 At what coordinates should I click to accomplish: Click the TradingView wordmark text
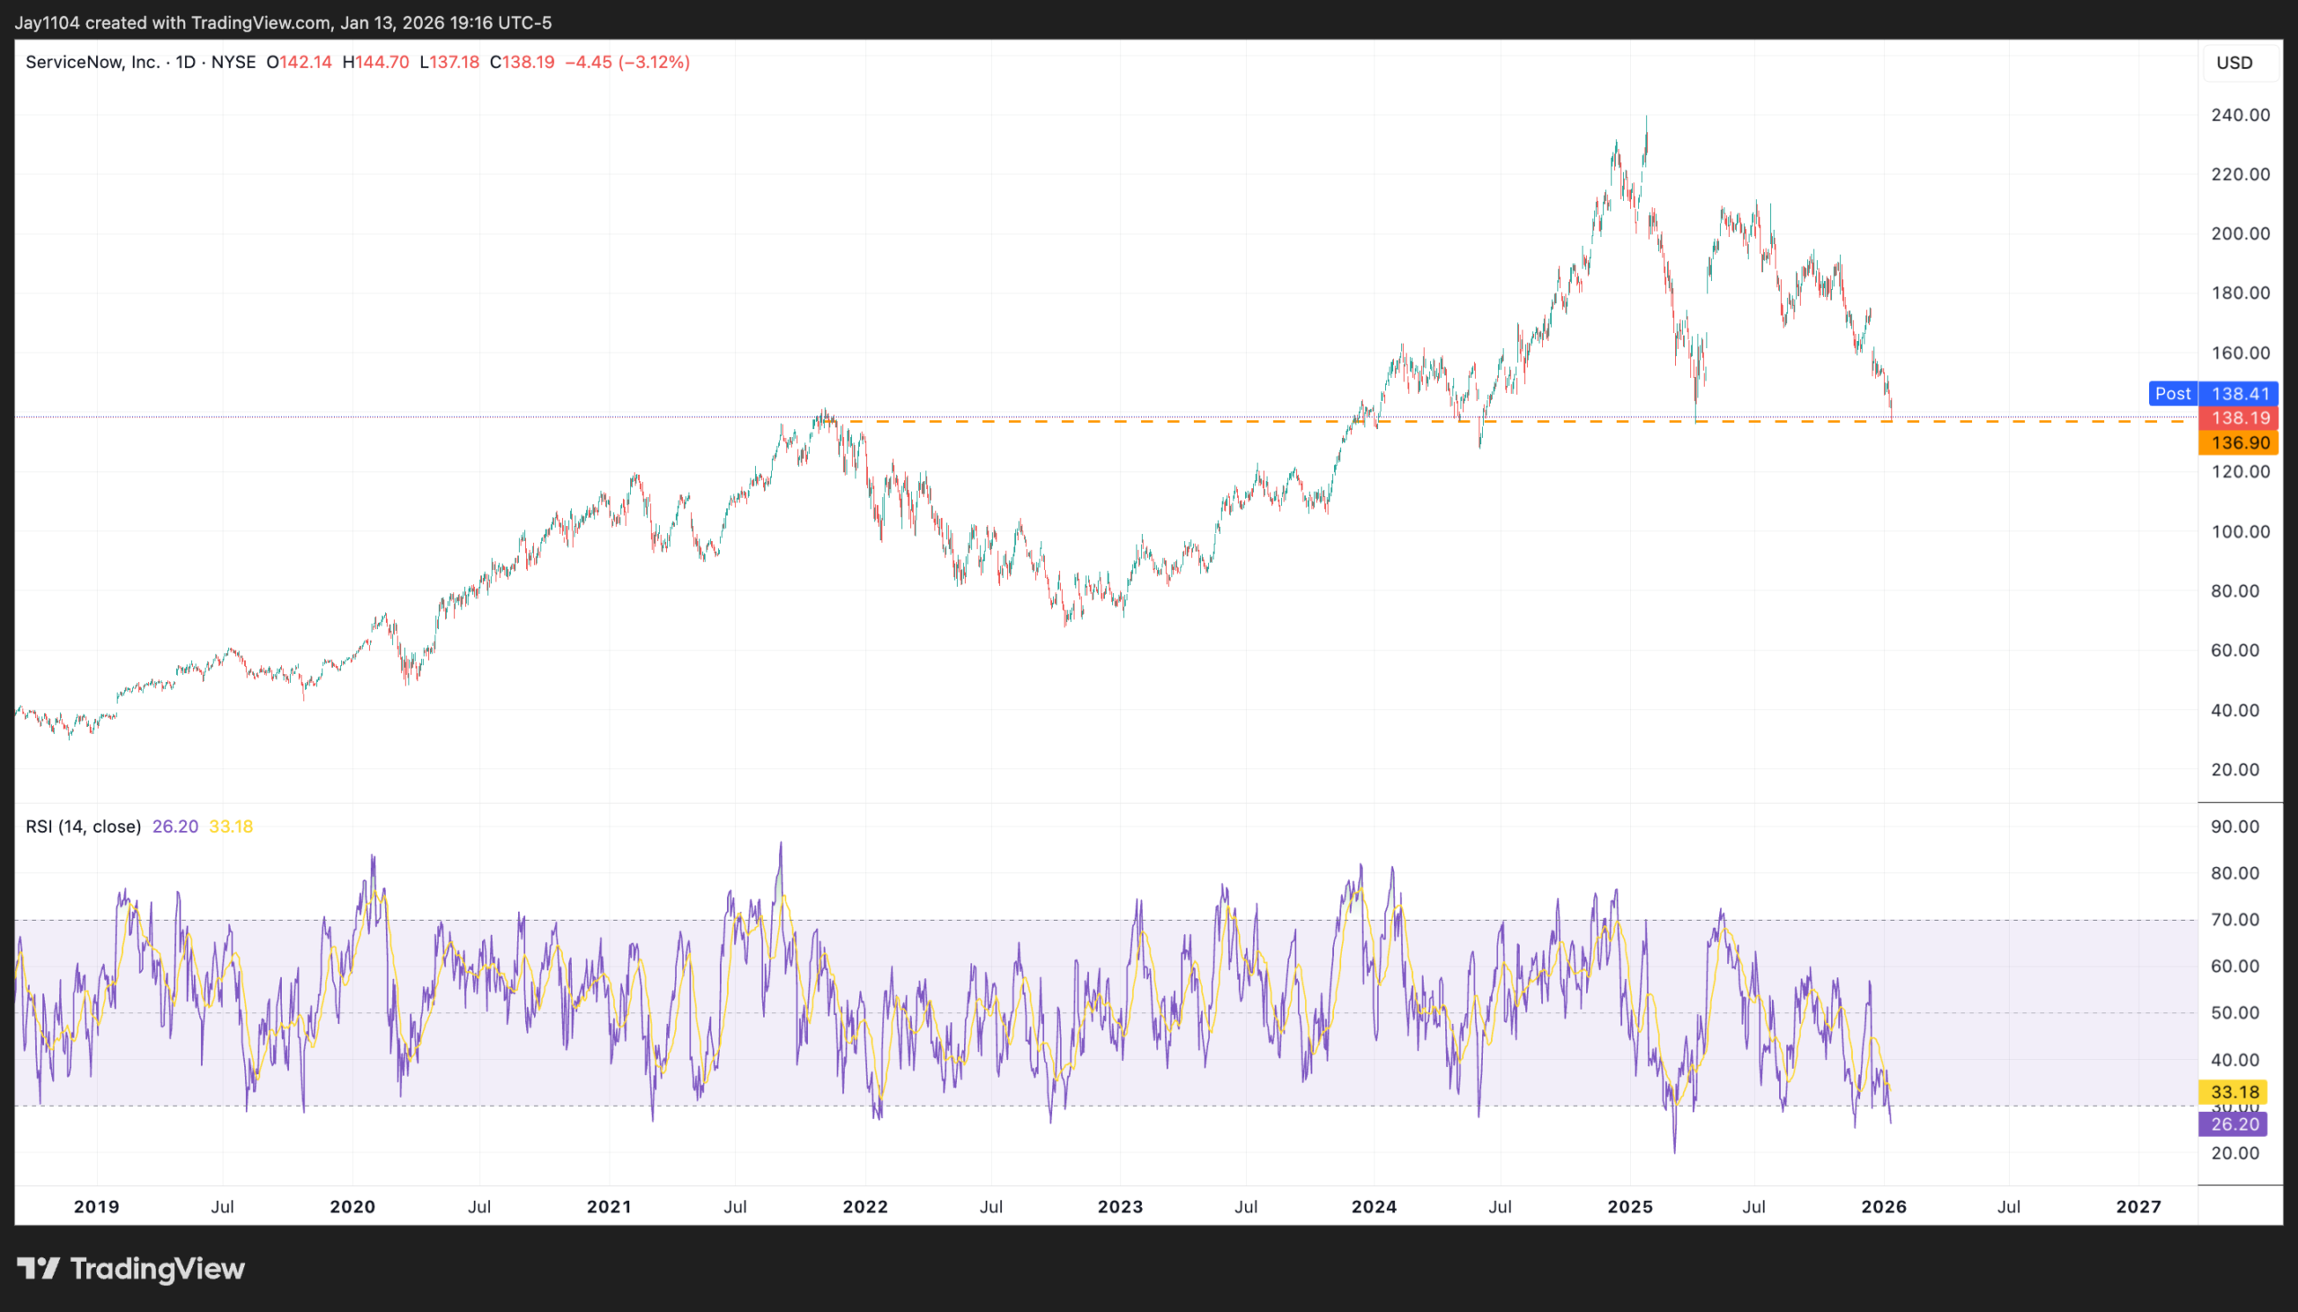tap(158, 1269)
